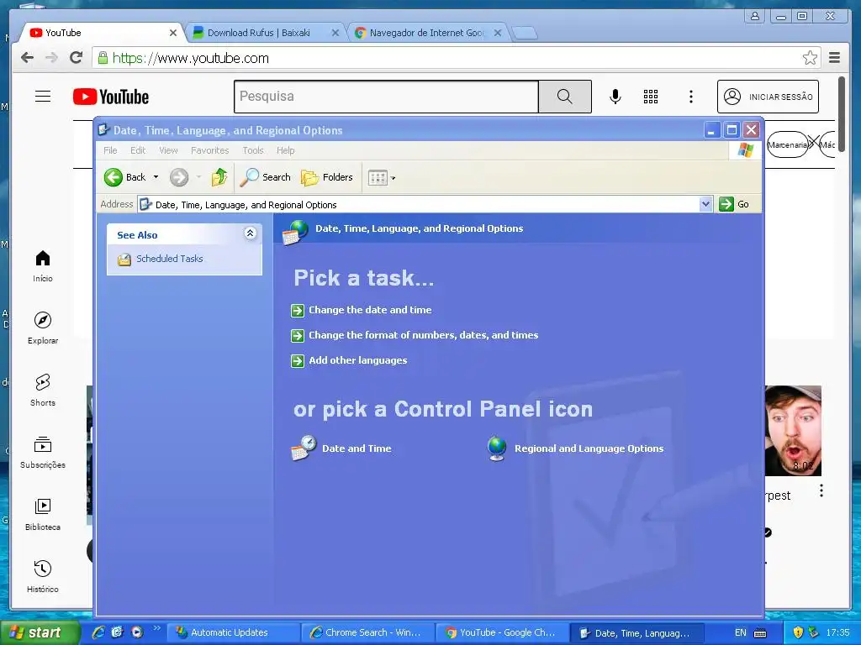Close the Download Rufus tab
This screenshot has height=645, width=861.
(x=335, y=33)
